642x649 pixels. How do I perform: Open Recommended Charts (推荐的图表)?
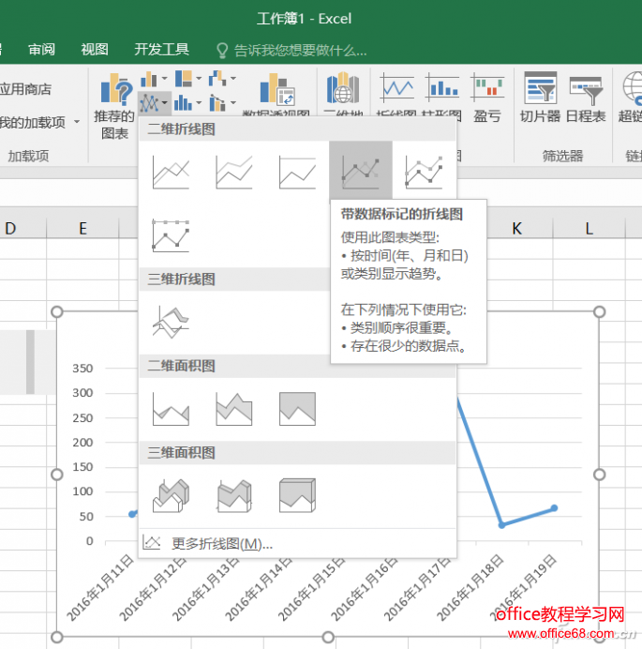pos(114,106)
